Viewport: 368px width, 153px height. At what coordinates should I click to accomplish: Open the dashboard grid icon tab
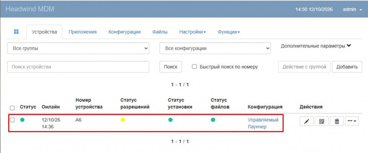(16, 32)
